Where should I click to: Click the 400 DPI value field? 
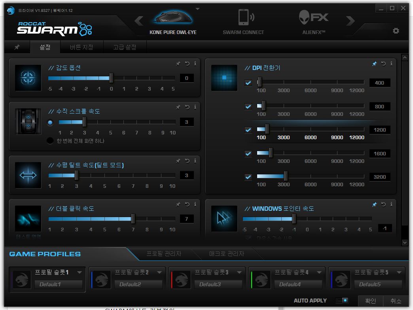click(379, 83)
